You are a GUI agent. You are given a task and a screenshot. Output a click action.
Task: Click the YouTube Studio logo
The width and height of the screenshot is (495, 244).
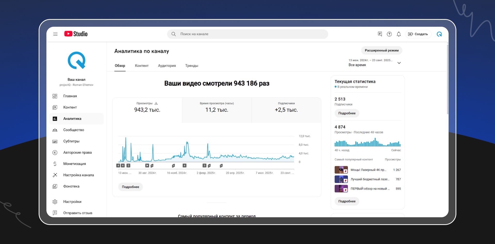76,34
